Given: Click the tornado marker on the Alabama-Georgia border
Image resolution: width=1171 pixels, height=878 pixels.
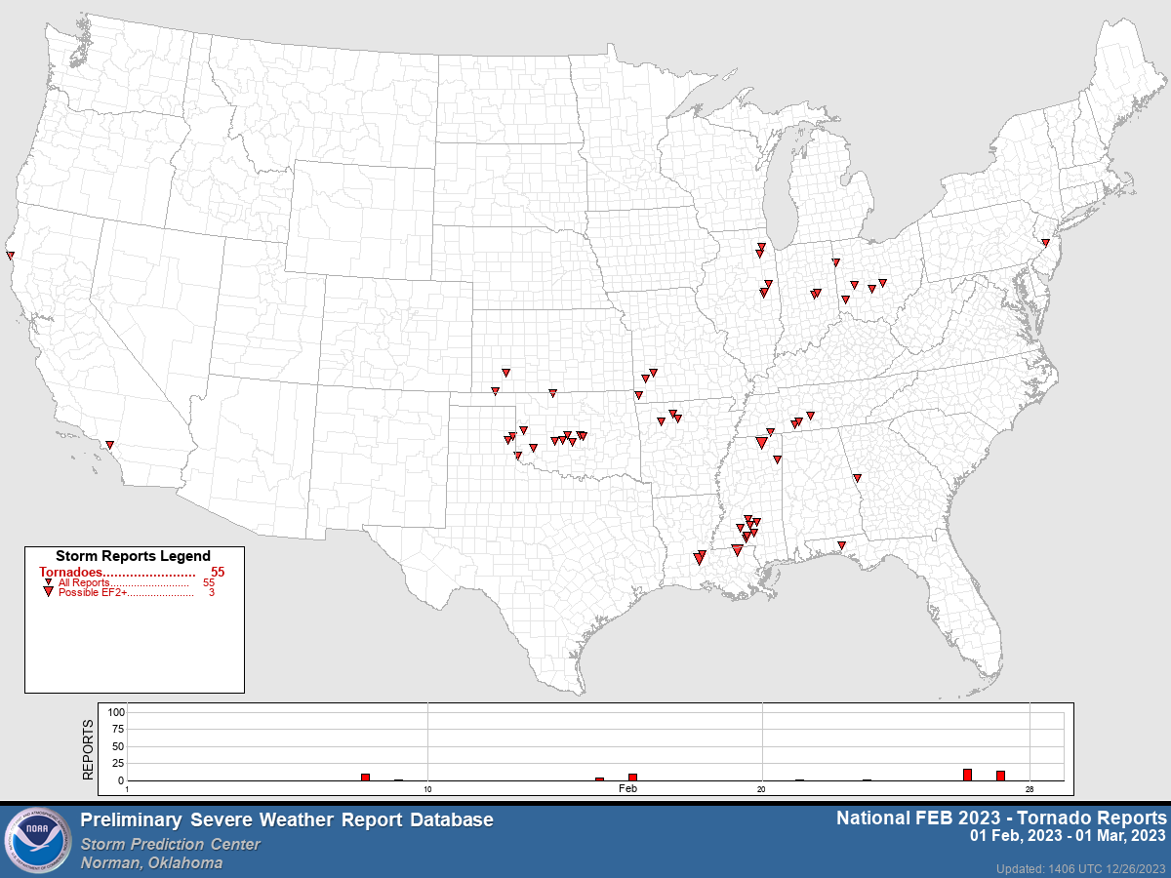Looking at the screenshot, I should (x=857, y=478).
